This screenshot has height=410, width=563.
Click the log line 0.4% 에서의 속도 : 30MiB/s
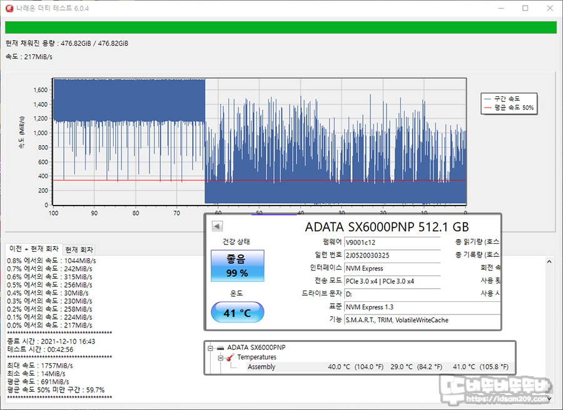[x=48, y=293]
